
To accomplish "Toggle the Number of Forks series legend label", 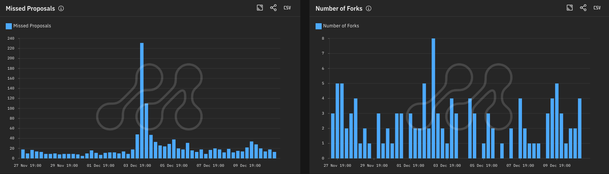I will click(341, 26).
